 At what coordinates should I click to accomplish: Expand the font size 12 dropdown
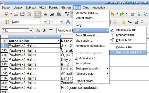tap(61, 22)
